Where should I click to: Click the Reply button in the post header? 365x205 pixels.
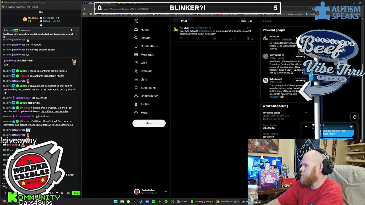(243, 21)
